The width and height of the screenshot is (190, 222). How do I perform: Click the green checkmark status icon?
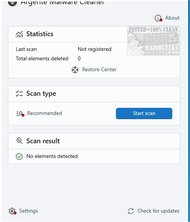19,156
